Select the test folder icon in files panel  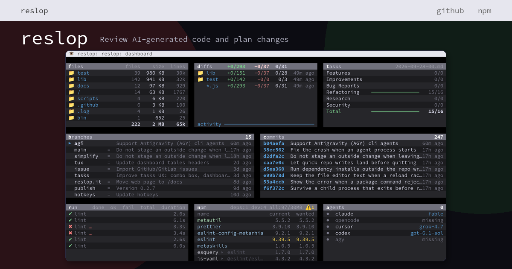pyautogui.click(x=71, y=73)
